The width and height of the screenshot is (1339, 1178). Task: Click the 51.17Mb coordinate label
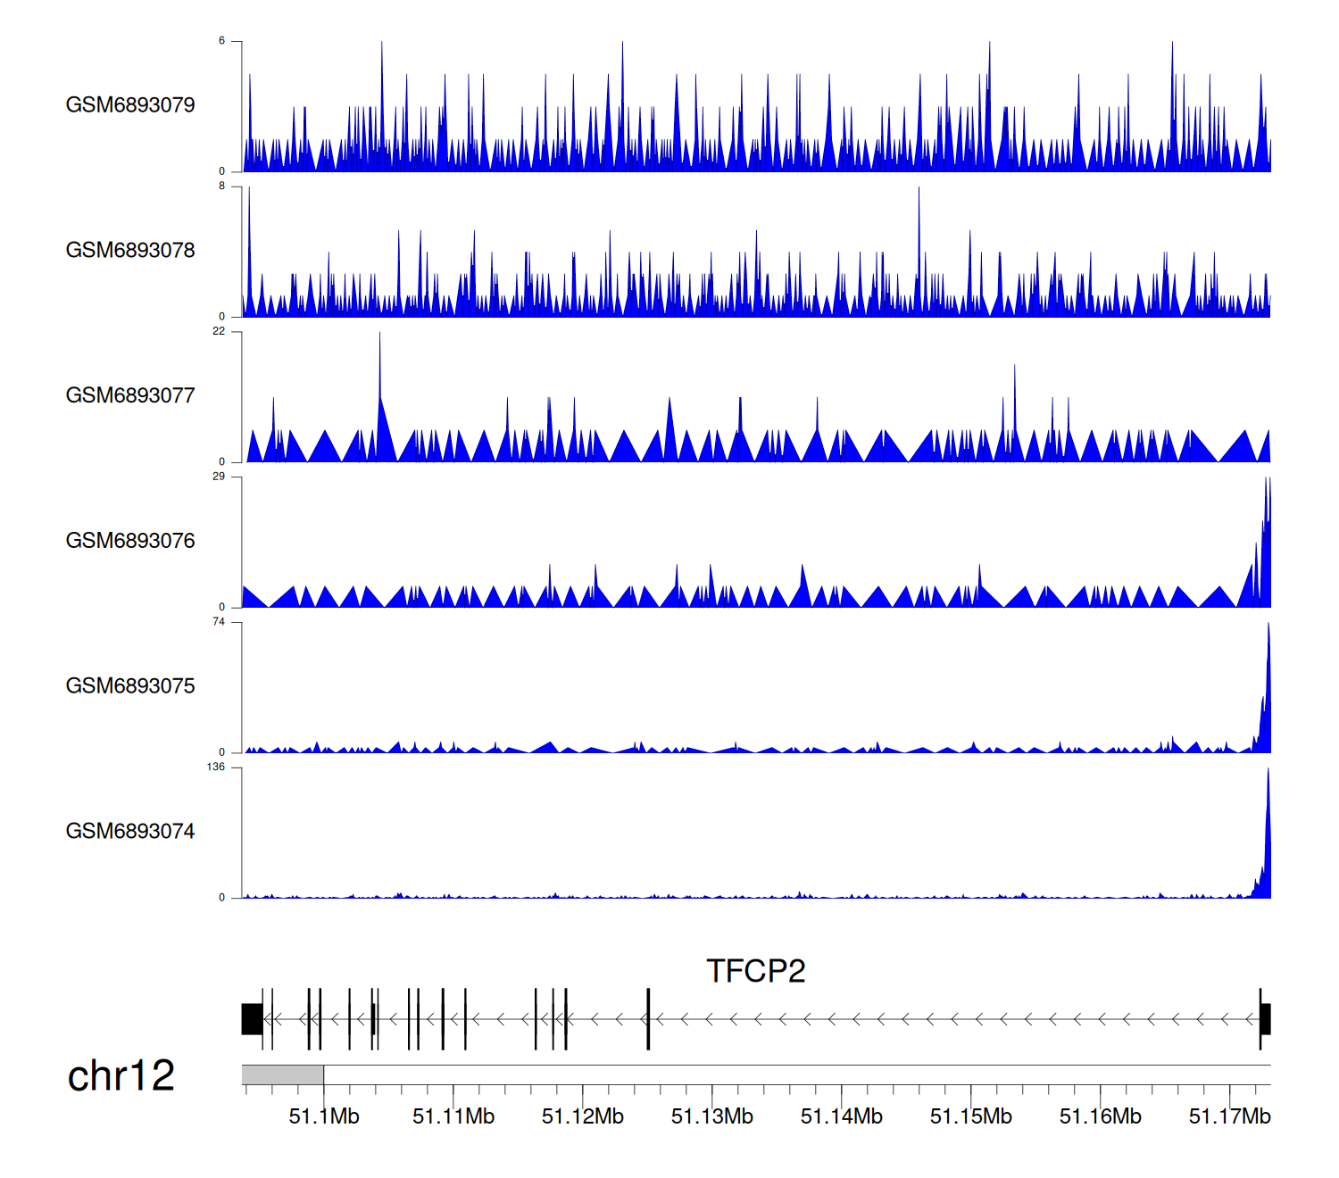tap(1229, 1116)
